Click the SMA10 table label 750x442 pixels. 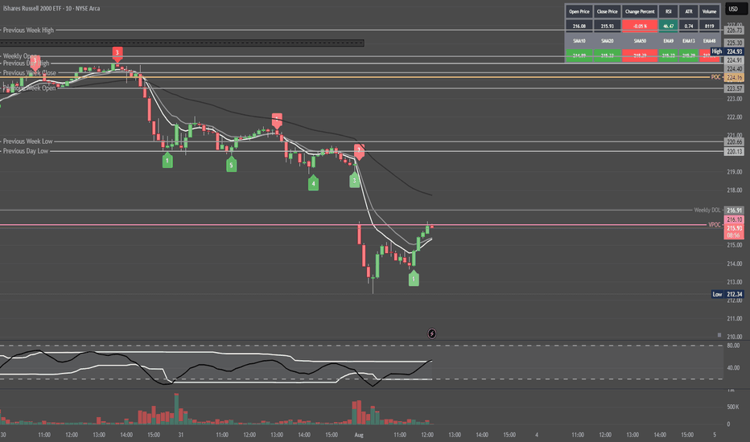click(579, 41)
